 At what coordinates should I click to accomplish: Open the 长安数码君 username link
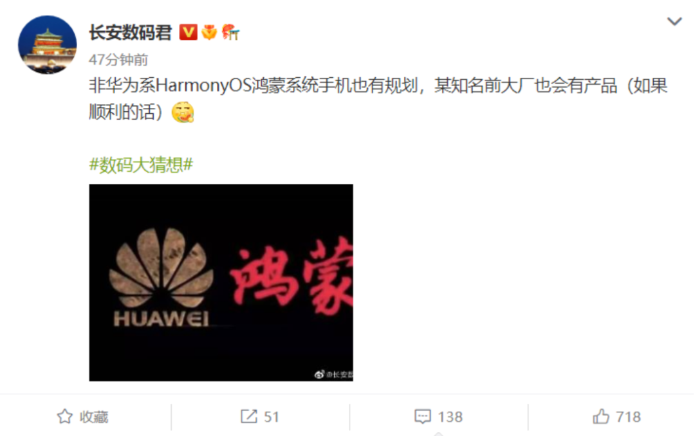130,32
